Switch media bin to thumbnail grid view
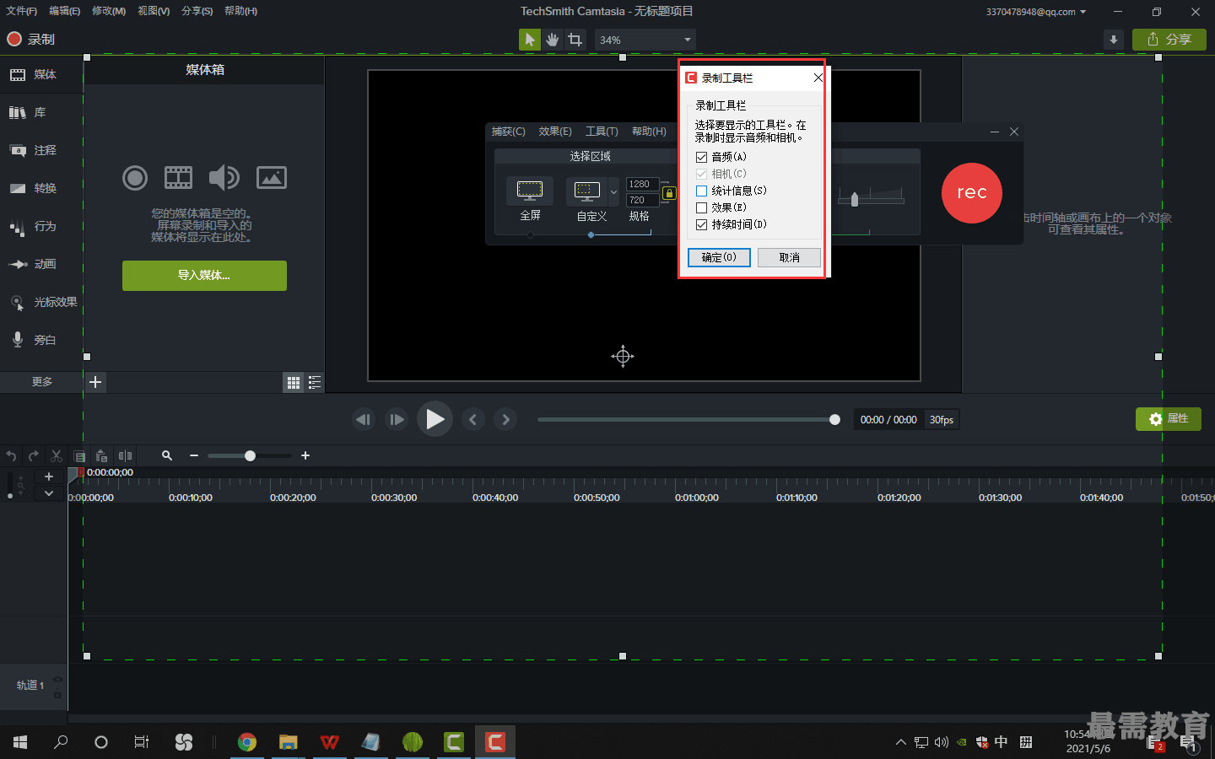 pos(294,383)
